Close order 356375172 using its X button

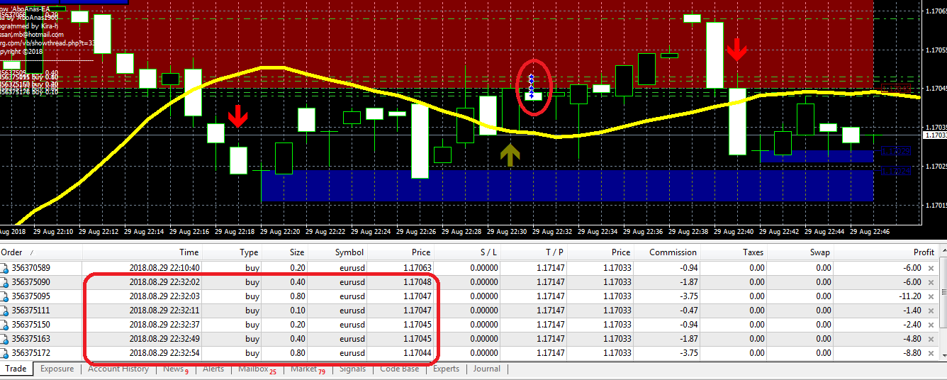[x=931, y=353]
